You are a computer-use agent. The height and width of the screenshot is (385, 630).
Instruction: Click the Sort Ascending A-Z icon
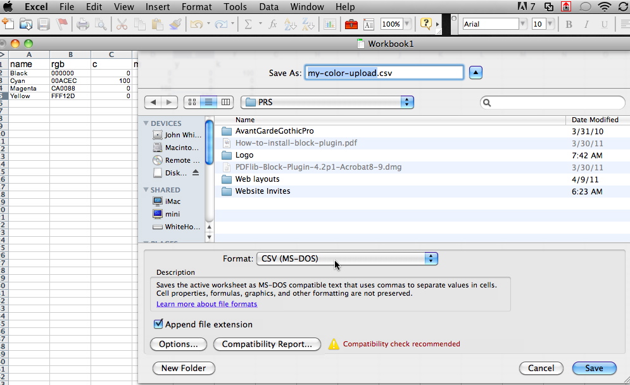tap(290, 24)
